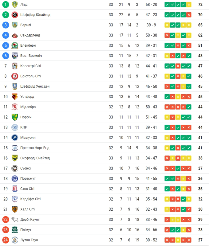Click the Watford club crest

click(x=14, y=96)
